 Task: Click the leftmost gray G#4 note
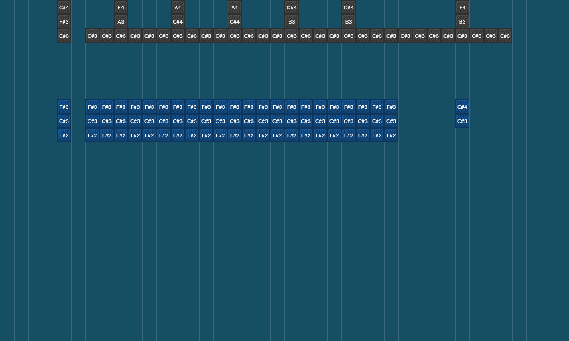pos(292,8)
